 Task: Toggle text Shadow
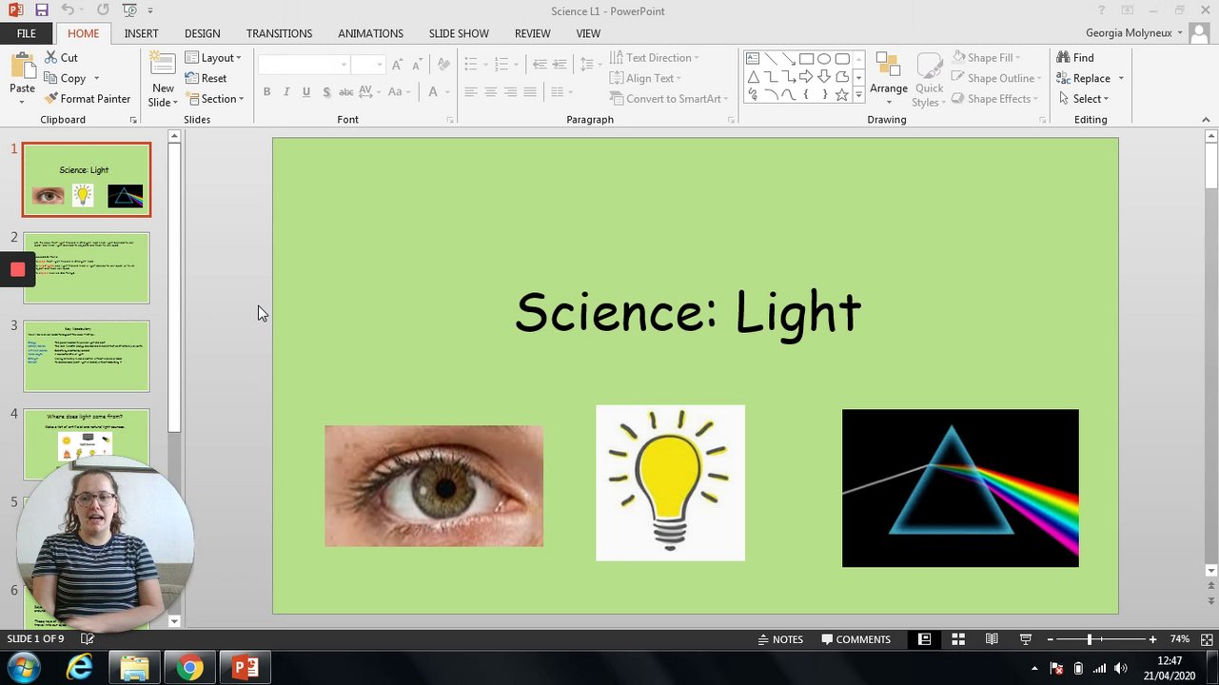click(326, 92)
